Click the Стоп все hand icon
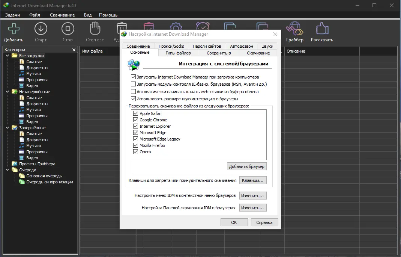This screenshot has height=257, width=401. tap(95, 28)
